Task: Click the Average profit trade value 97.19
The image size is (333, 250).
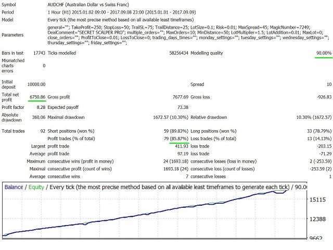Action: coord(183,154)
